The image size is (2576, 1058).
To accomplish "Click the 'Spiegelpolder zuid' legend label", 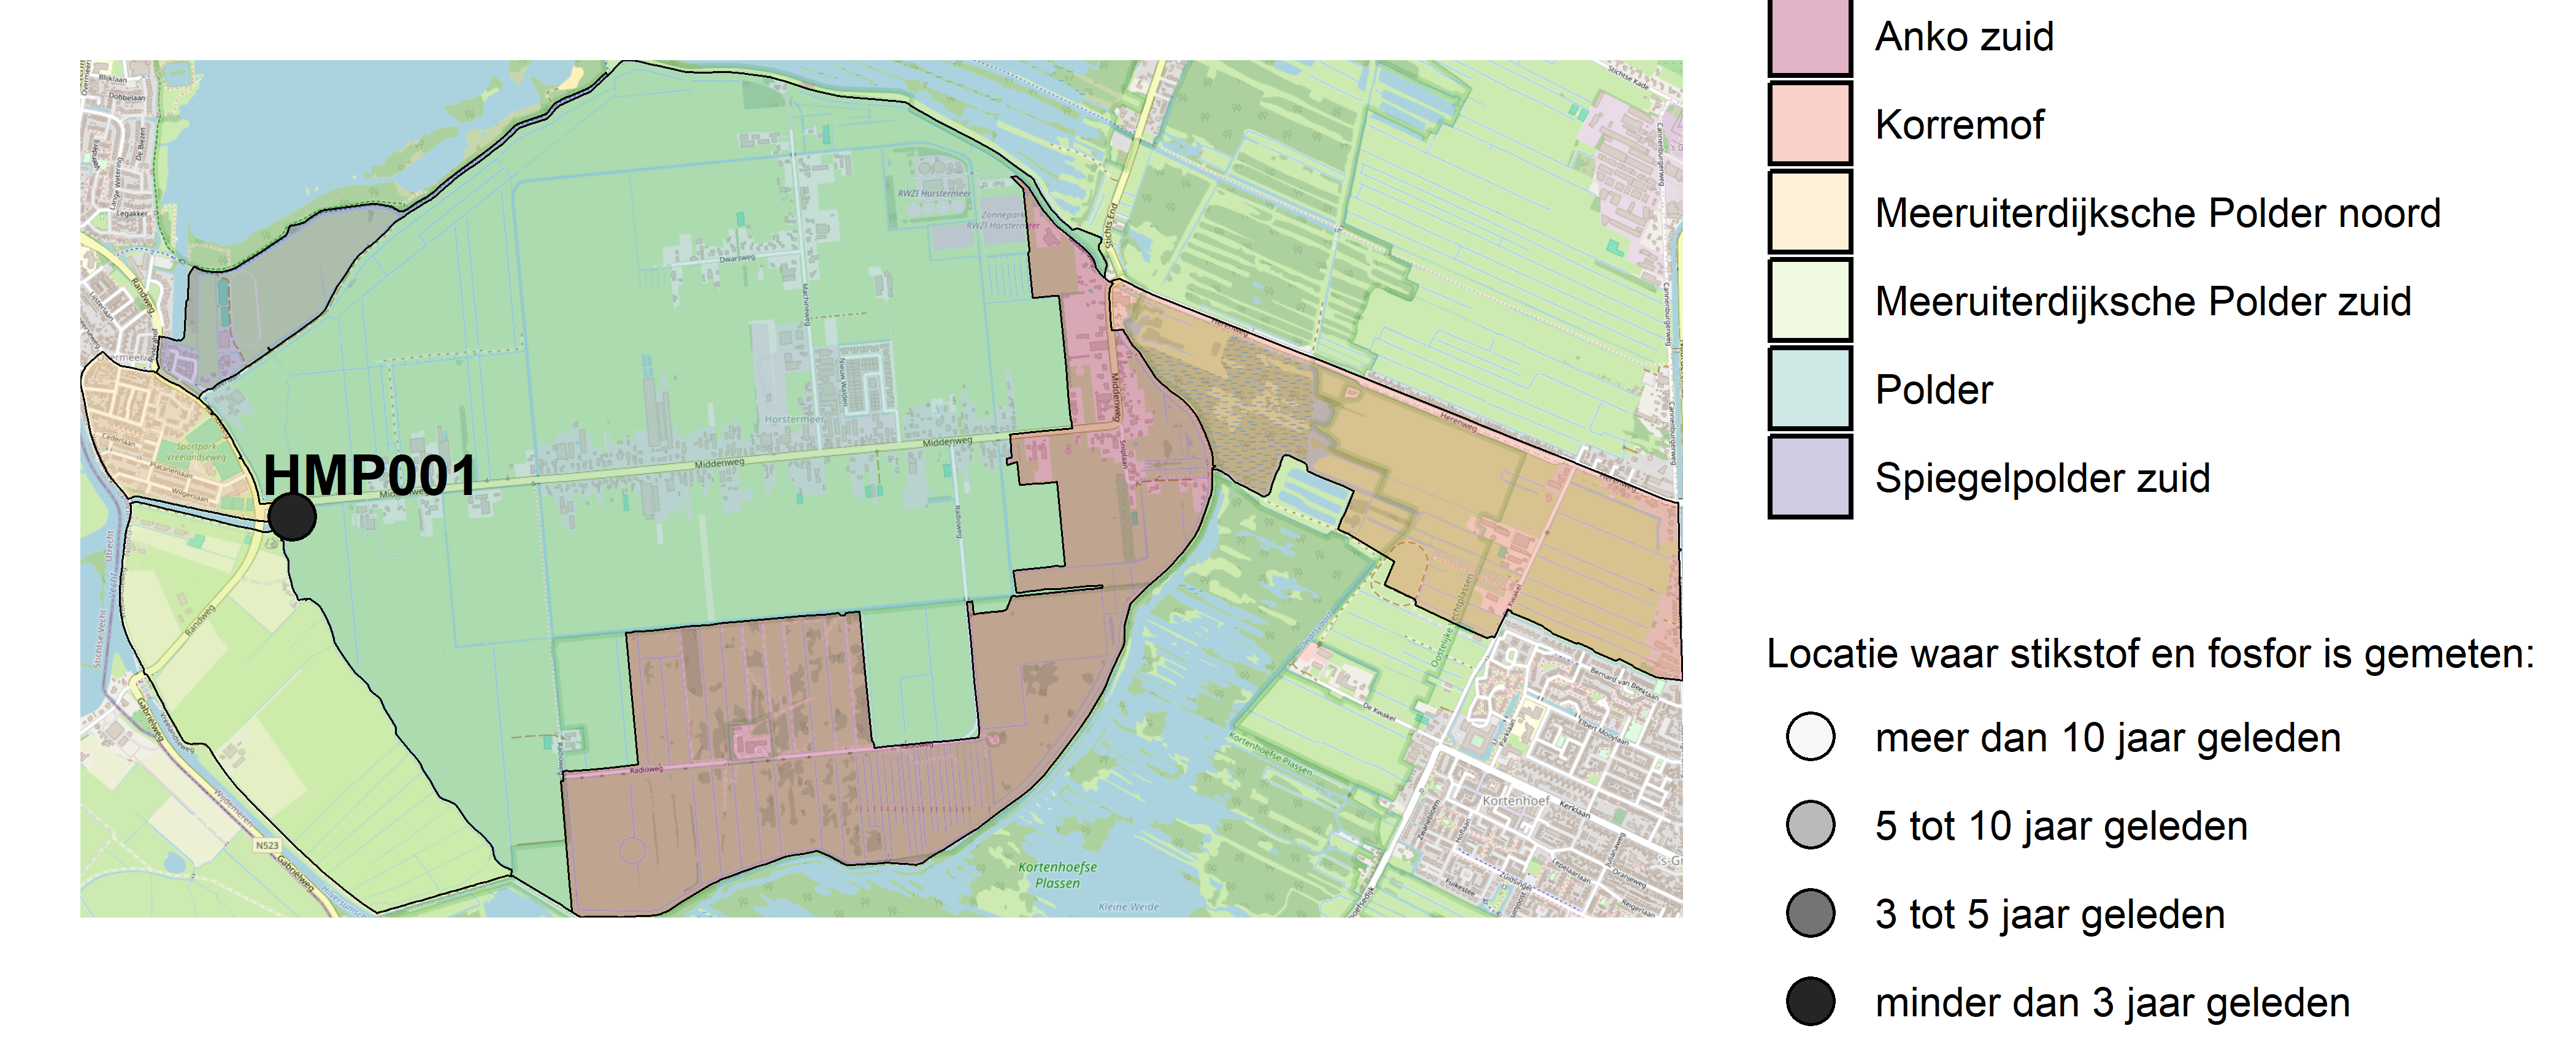I will [2042, 478].
